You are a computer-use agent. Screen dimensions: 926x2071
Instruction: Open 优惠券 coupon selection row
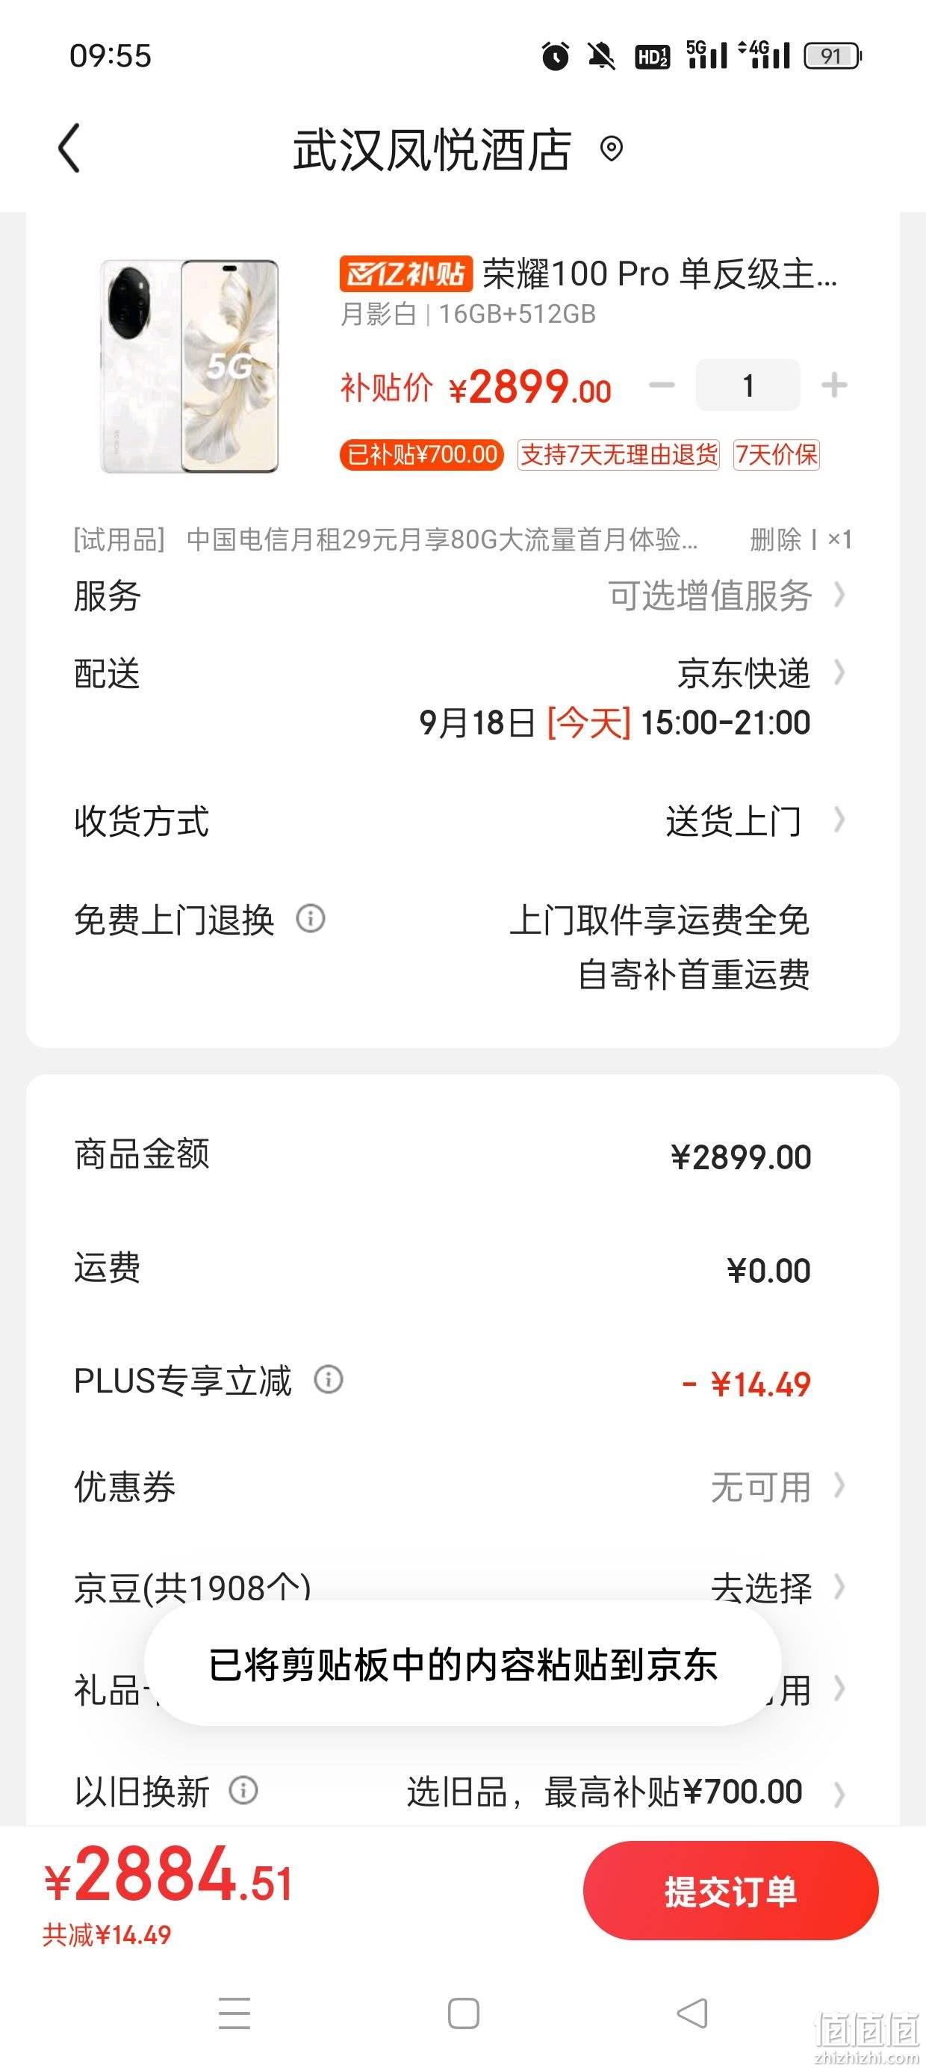coord(463,1487)
